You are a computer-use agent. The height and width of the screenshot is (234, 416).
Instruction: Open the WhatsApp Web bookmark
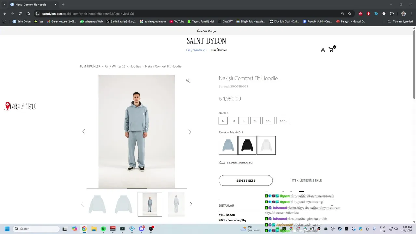click(91, 22)
